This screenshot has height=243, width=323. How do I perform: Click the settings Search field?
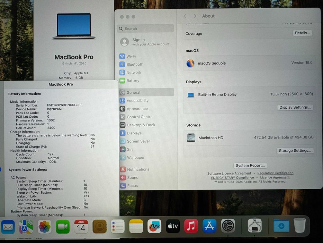pos(146,28)
